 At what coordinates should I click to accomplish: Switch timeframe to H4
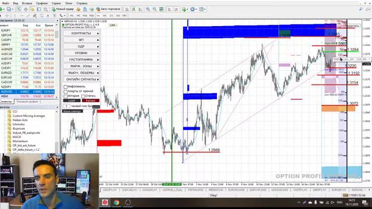[x=105, y=16]
